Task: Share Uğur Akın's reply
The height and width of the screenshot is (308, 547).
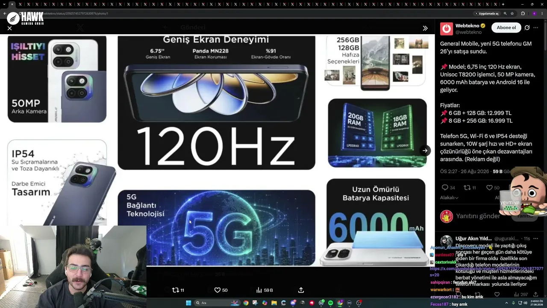Action: 535,294
